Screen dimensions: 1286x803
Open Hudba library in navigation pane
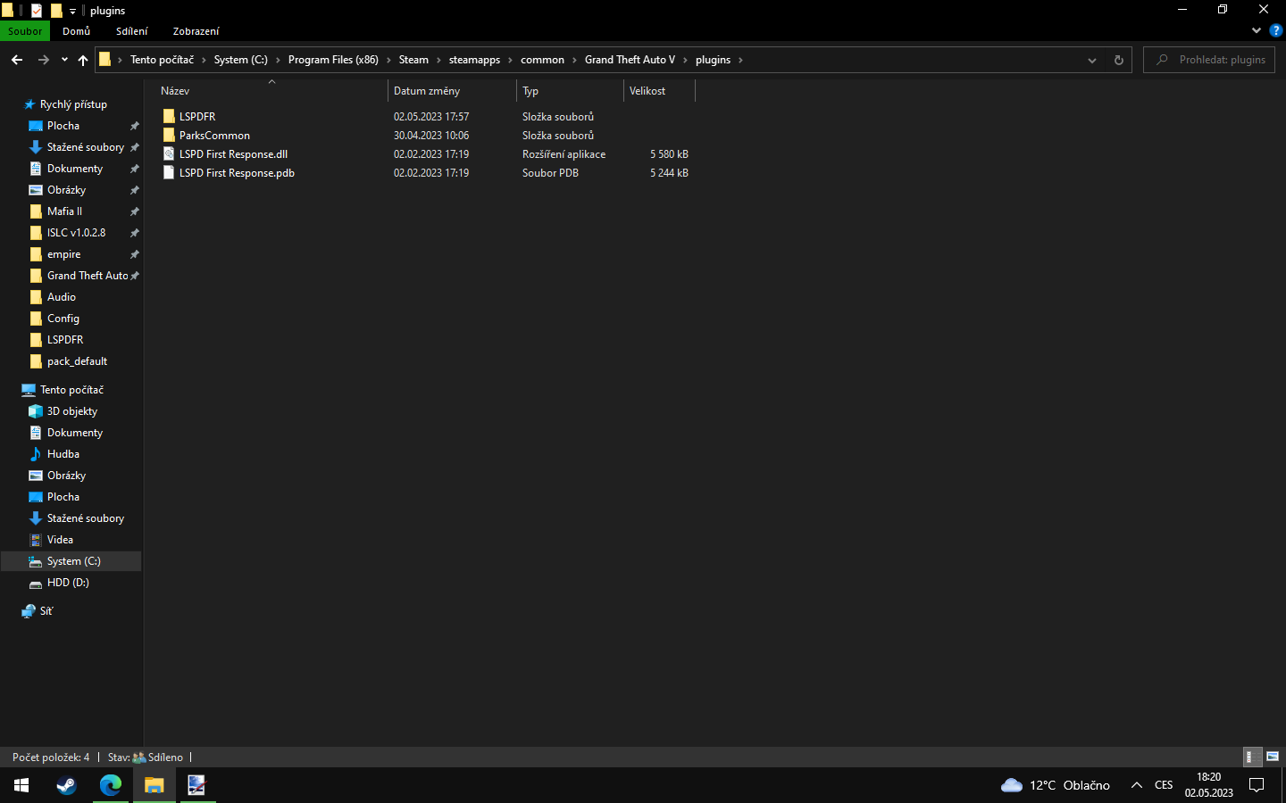(x=63, y=454)
